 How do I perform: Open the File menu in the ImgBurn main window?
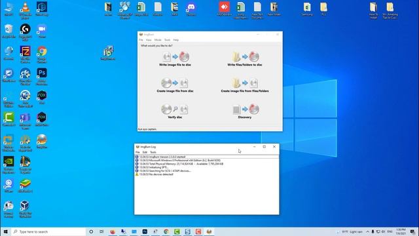coord(141,40)
